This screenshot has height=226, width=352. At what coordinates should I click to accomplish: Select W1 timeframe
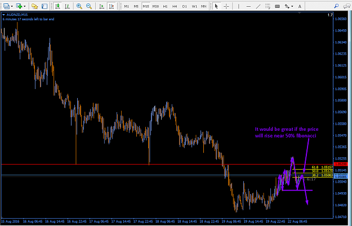coord(194,7)
